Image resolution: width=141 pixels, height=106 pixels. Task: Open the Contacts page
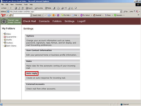(x=44, y=21)
